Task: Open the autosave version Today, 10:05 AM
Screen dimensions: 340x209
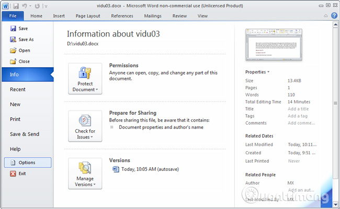Action: point(150,169)
